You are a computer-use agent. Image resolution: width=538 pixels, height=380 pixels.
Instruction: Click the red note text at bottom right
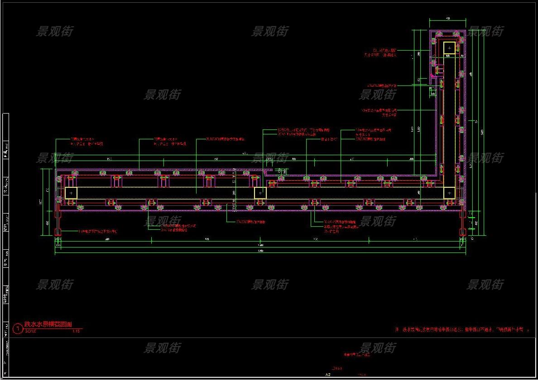click(x=460, y=330)
